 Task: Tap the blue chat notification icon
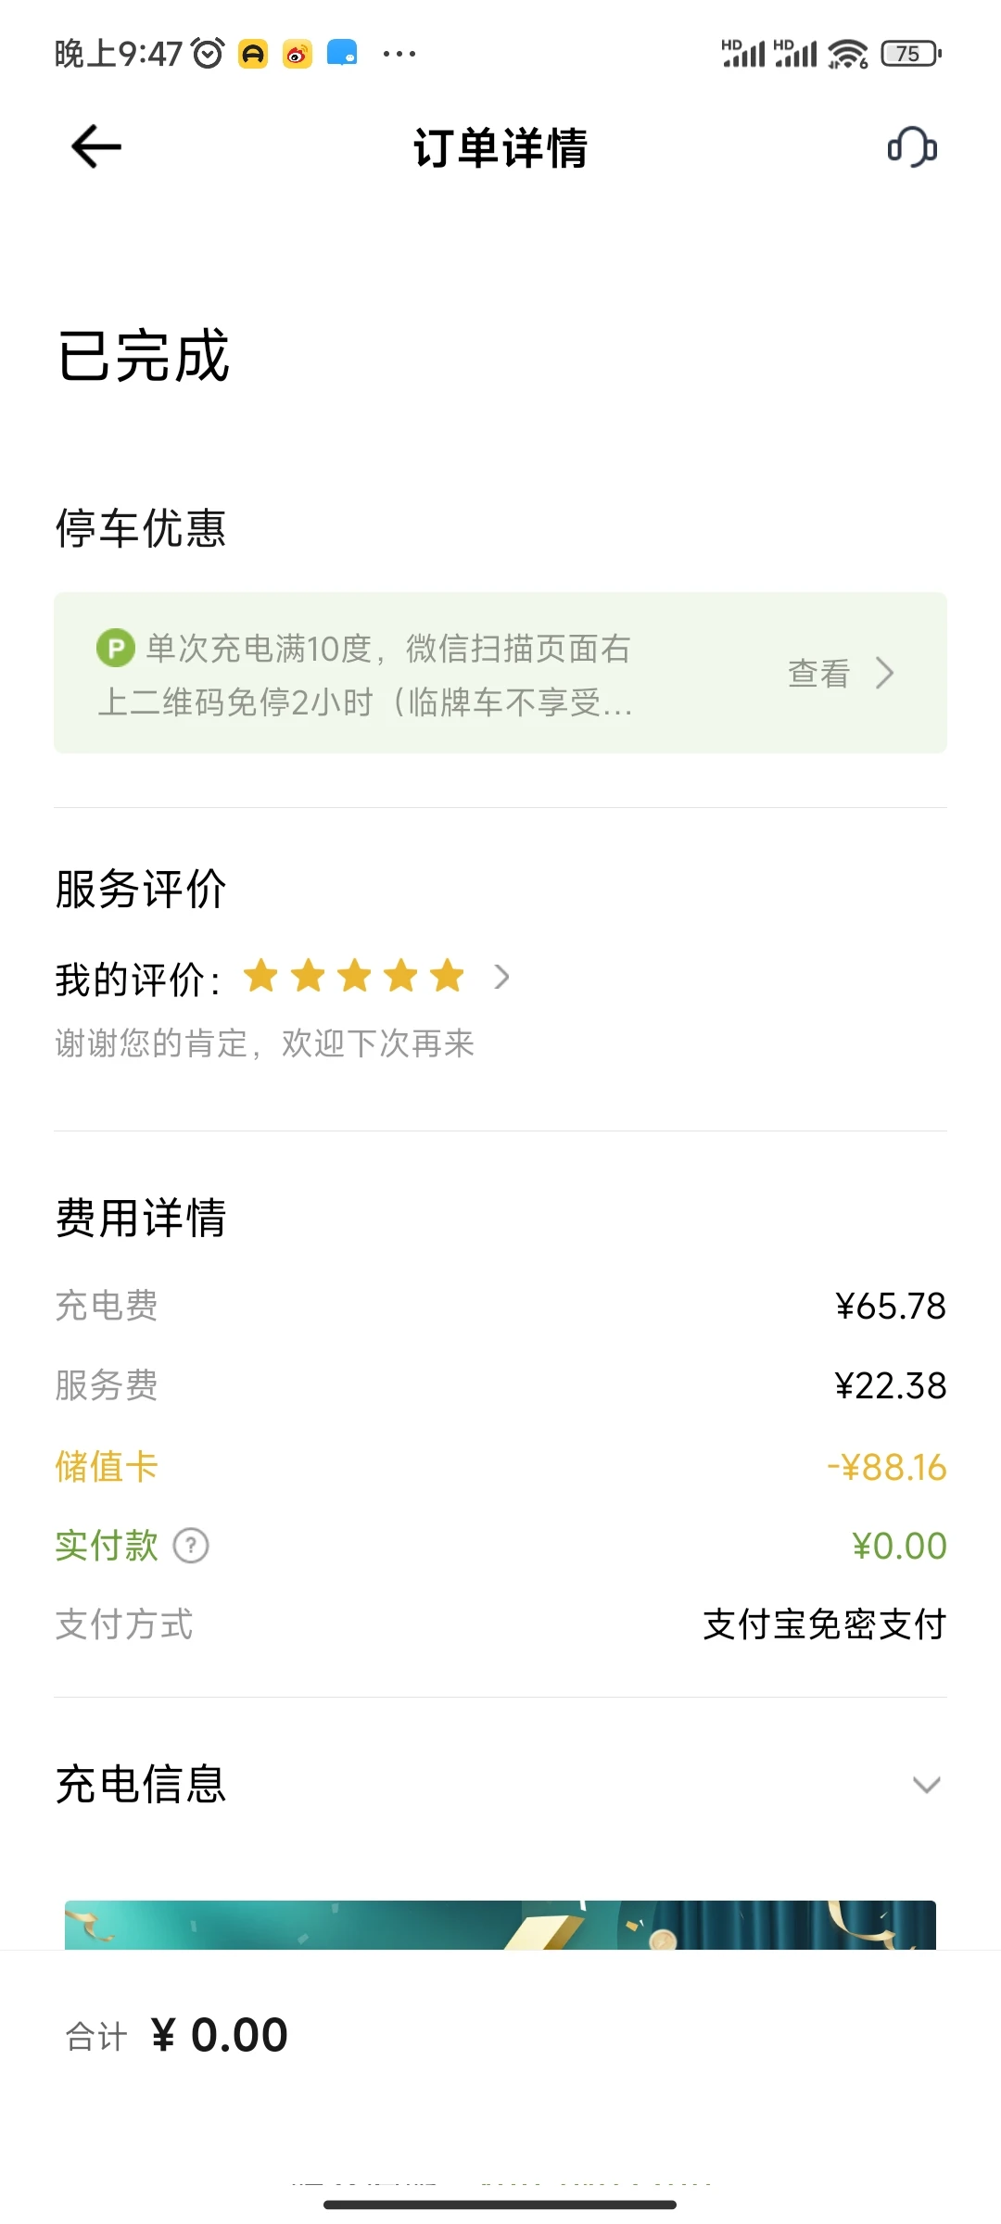click(342, 54)
